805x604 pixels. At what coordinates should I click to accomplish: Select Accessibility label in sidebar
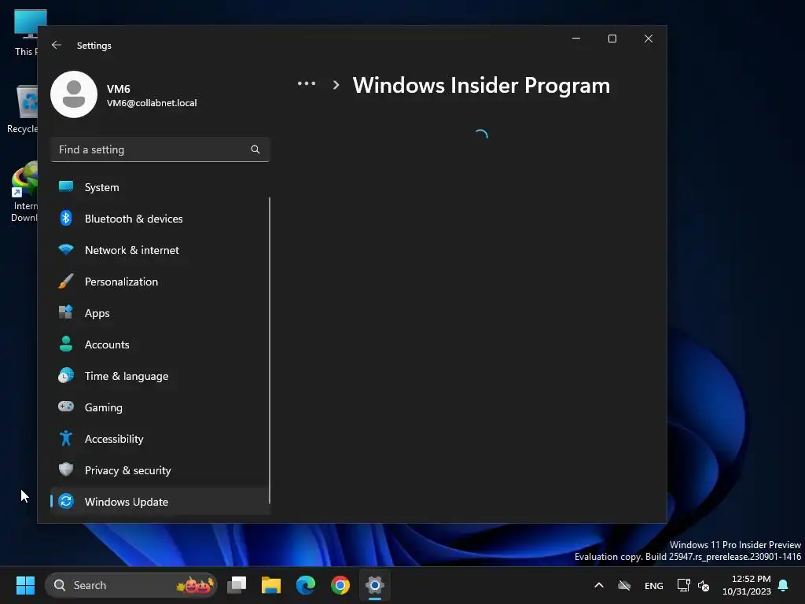[114, 439]
